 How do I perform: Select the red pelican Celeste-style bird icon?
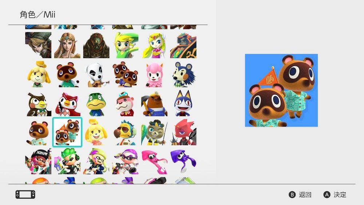[67, 103]
